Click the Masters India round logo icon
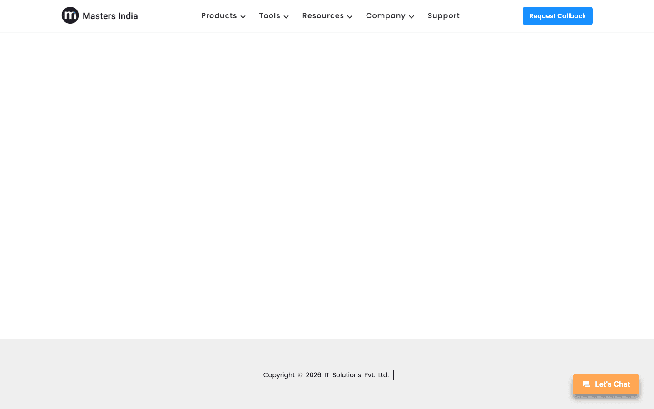 coord(70,15)
